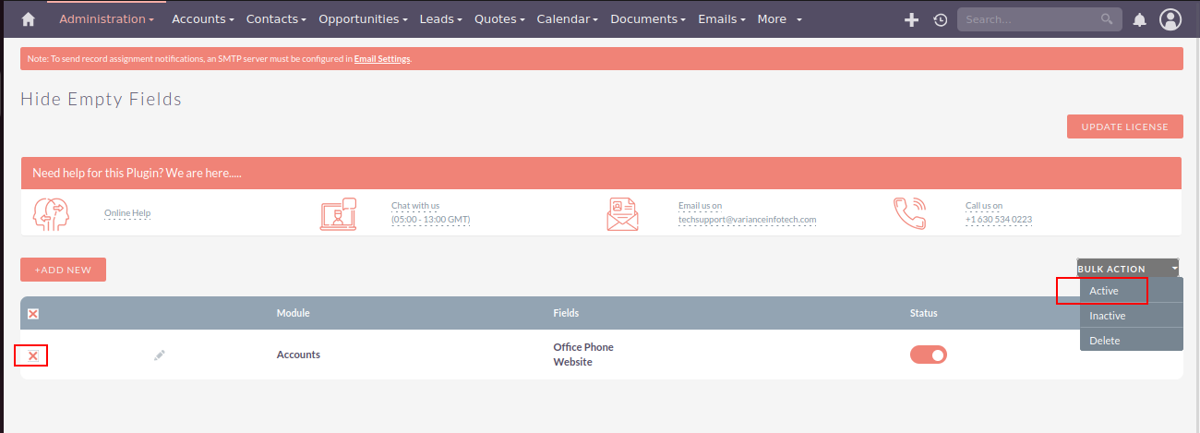Click the Update License button
The height and width of the screenshot is (433, 1200).
pos(1124,126)
